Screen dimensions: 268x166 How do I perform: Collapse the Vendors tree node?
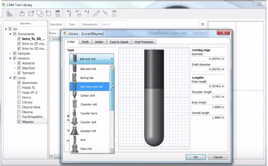tap(10, 58)
